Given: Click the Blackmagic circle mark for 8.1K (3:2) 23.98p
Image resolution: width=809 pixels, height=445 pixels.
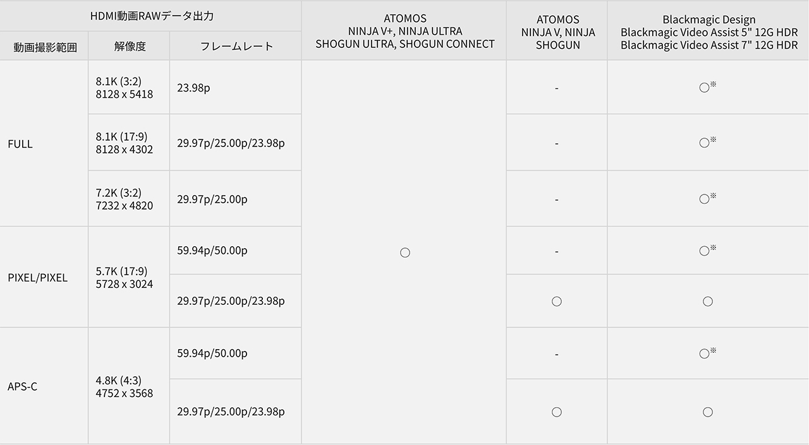Looking at the screenshot, I should coord(705,88).
